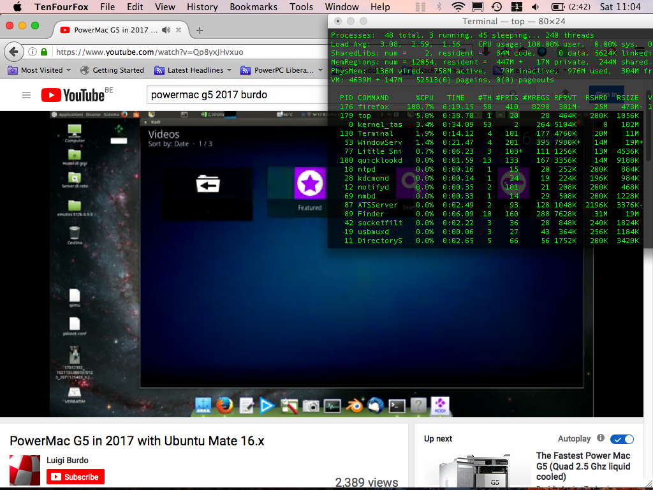Viewport: 653px width, 490px height.
Task: Click the AirPlay display icon
Action: tap(477, 6)
